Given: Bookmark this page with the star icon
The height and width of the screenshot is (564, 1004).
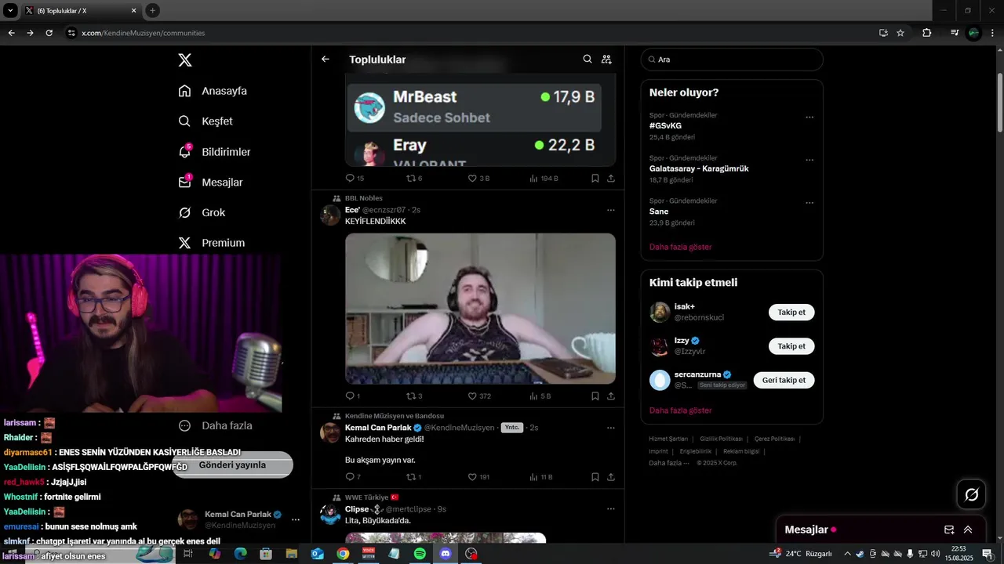Looking at the screenshot, I should click(x=900, y=33).
